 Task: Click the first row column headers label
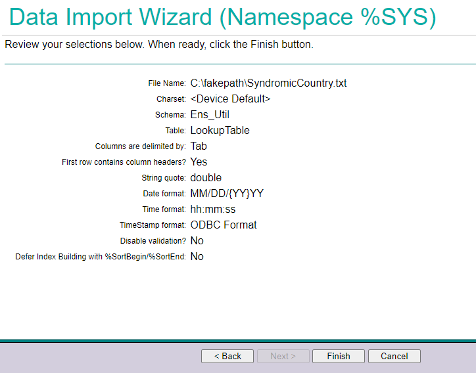tap(124, 162)
